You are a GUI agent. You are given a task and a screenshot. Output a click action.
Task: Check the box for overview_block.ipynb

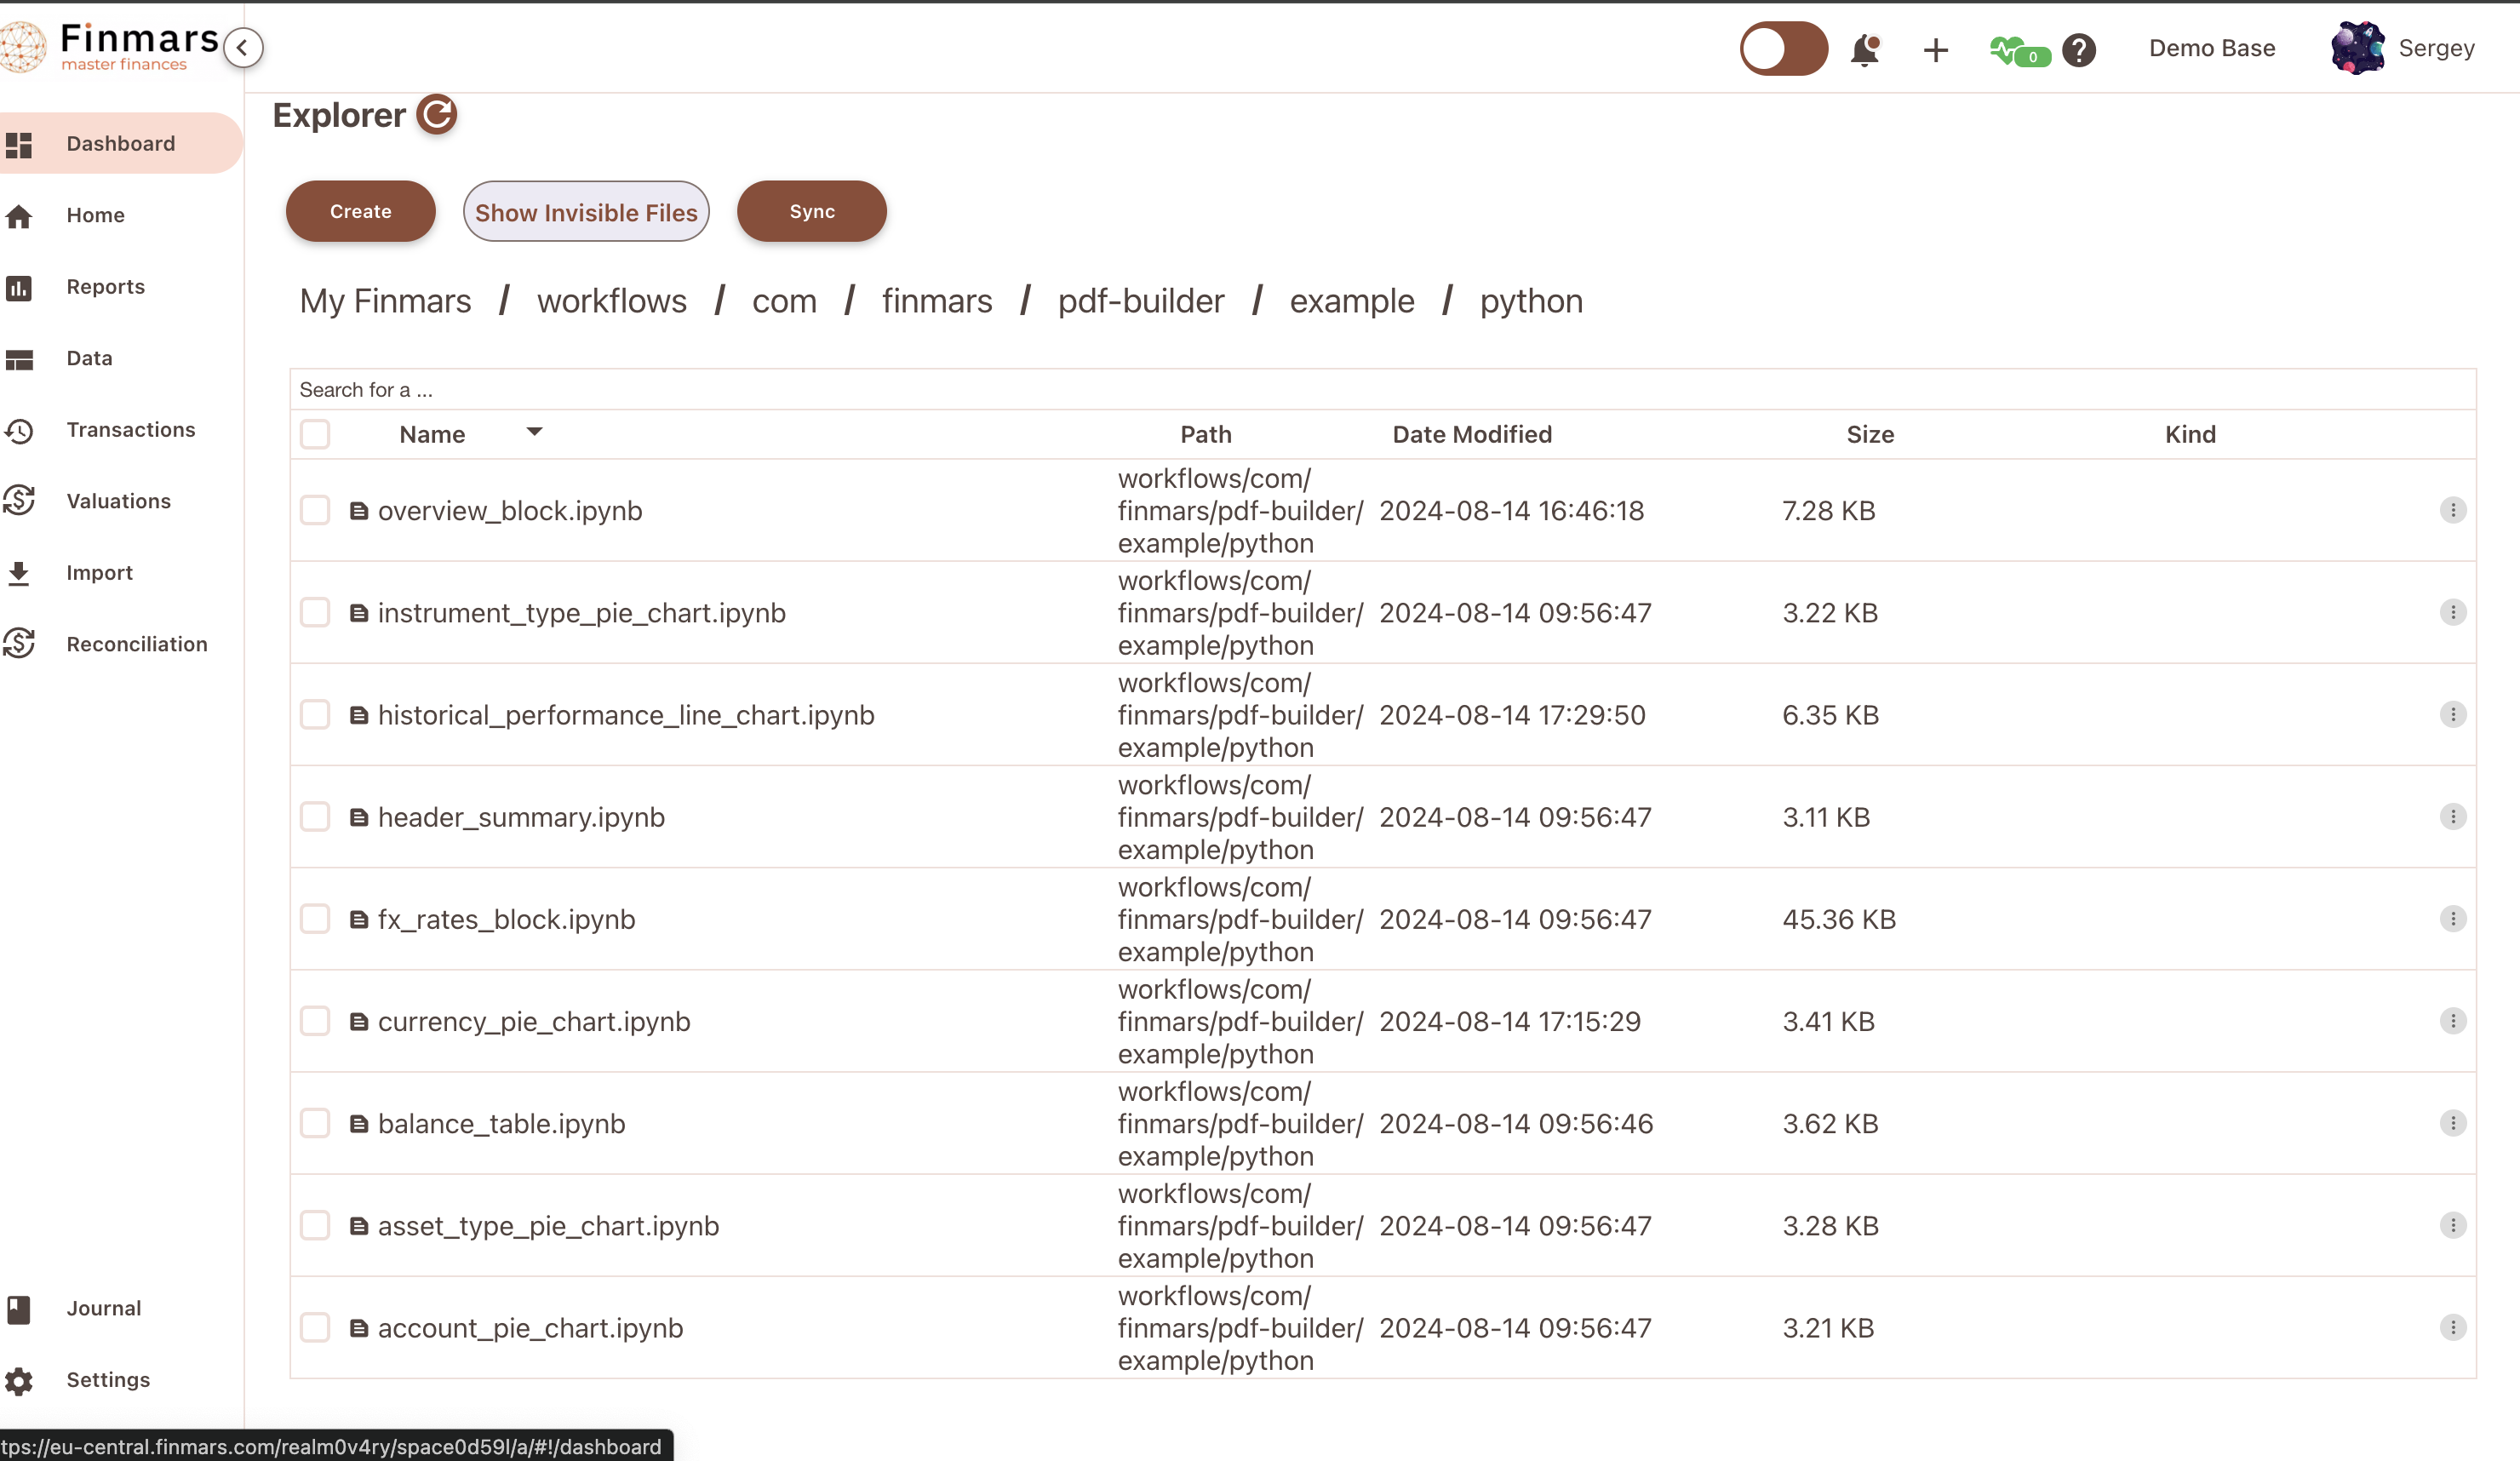(315, 510)
